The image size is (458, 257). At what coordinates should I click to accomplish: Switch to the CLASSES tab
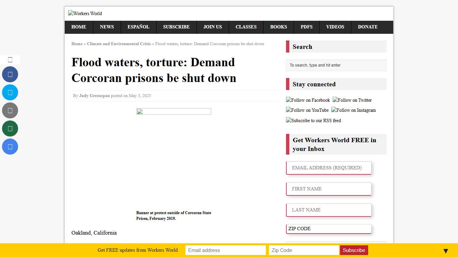[x=246, y=27]
